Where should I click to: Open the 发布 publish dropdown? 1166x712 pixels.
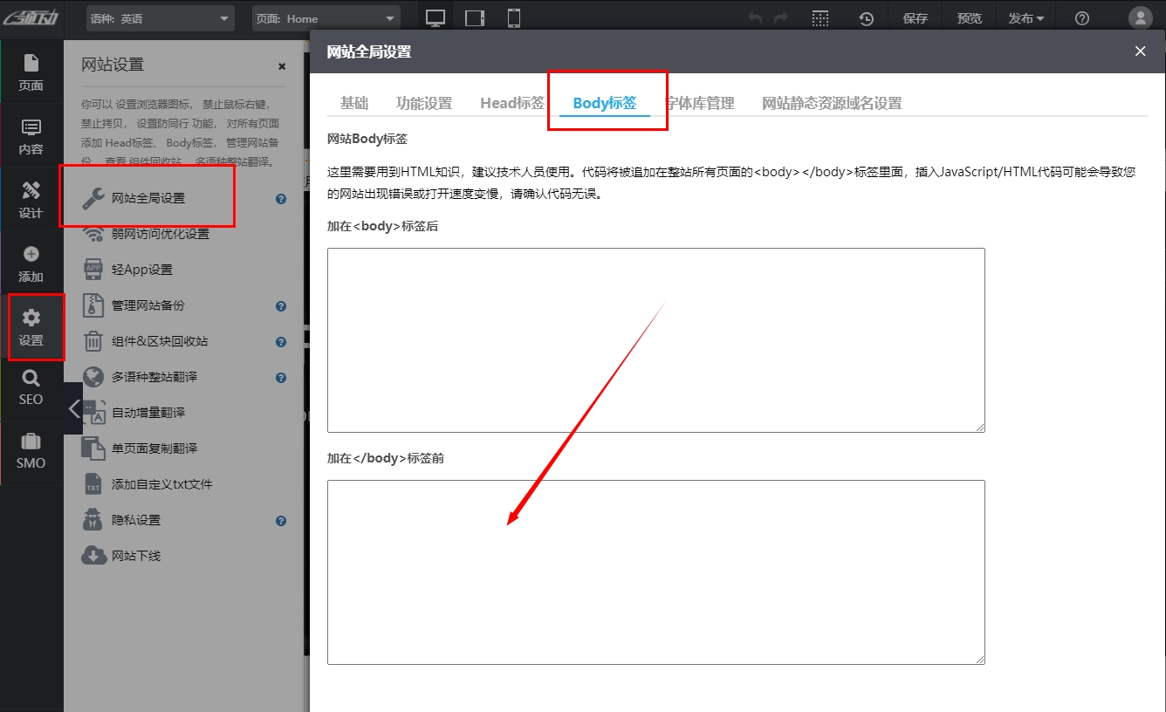tap(1025, 18)
